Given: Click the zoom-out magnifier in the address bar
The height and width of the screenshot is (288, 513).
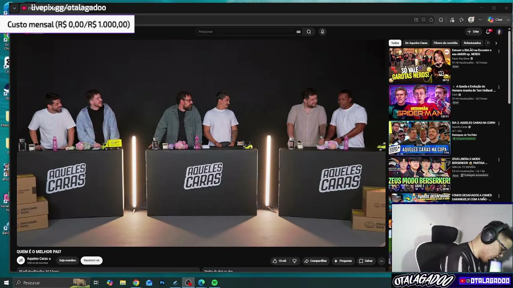Looking at the screenshot, I should tap(424, 20).
